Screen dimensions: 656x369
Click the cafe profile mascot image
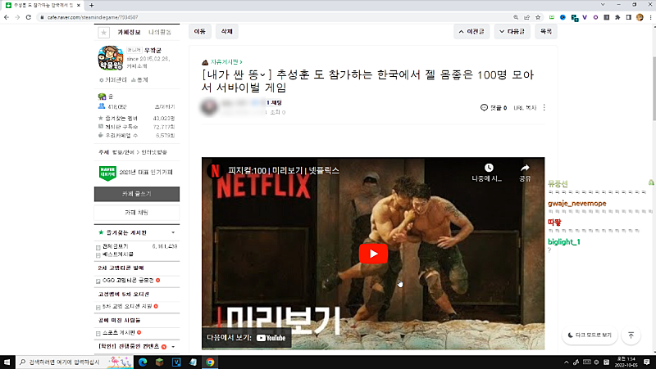coord(111,57)
